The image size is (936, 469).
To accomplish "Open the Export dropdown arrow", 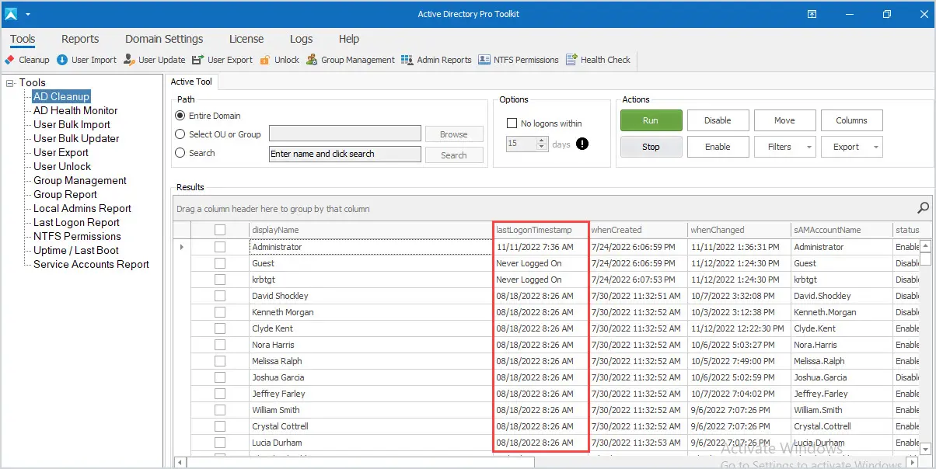I will tap(876, 147).
